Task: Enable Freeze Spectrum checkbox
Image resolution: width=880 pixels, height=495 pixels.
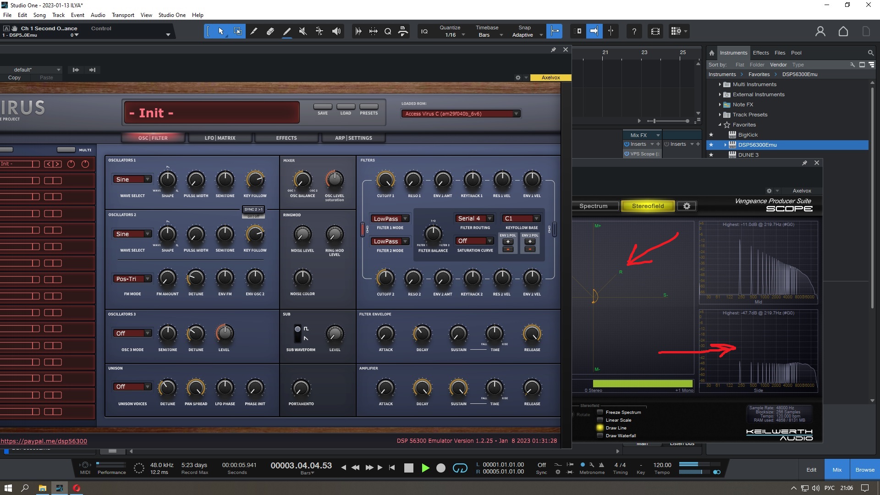Action: 600,412
